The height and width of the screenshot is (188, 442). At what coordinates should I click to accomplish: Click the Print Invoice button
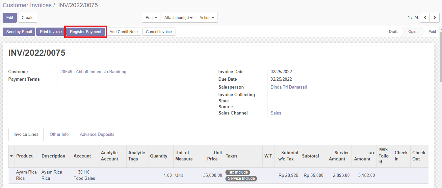coord(51,32)
